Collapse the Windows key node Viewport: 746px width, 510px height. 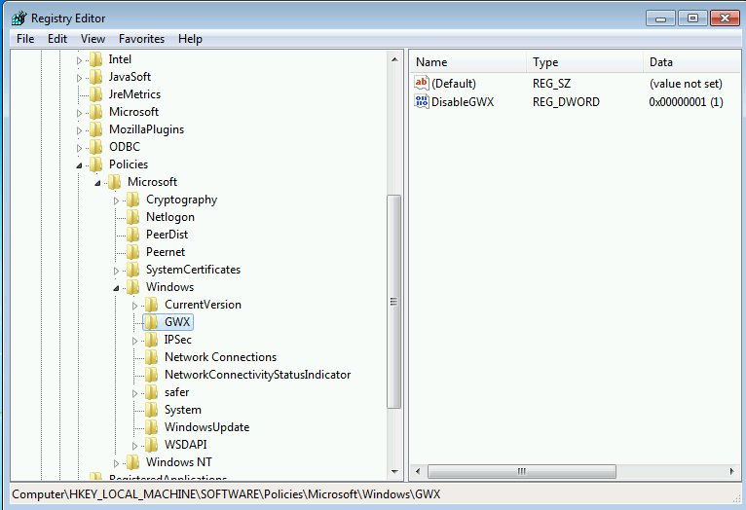pos(117,288)
